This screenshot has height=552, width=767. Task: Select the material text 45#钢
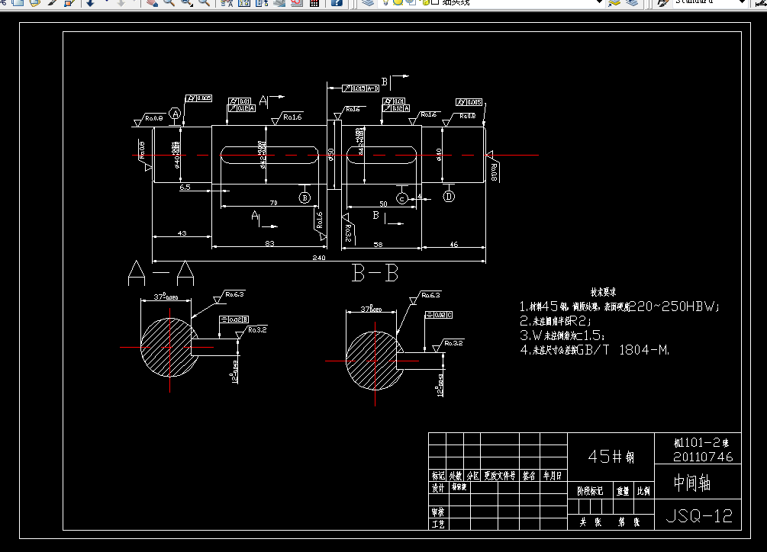click(611, 457)
